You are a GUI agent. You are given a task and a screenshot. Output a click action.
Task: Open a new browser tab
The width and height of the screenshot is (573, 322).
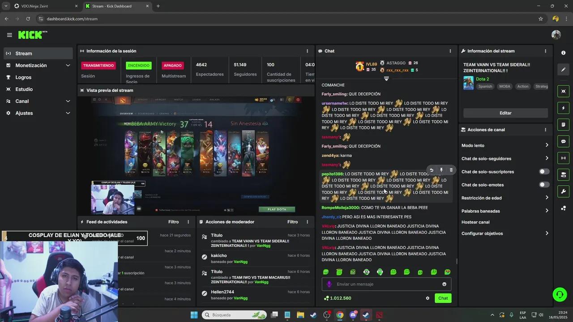[158, 6]
